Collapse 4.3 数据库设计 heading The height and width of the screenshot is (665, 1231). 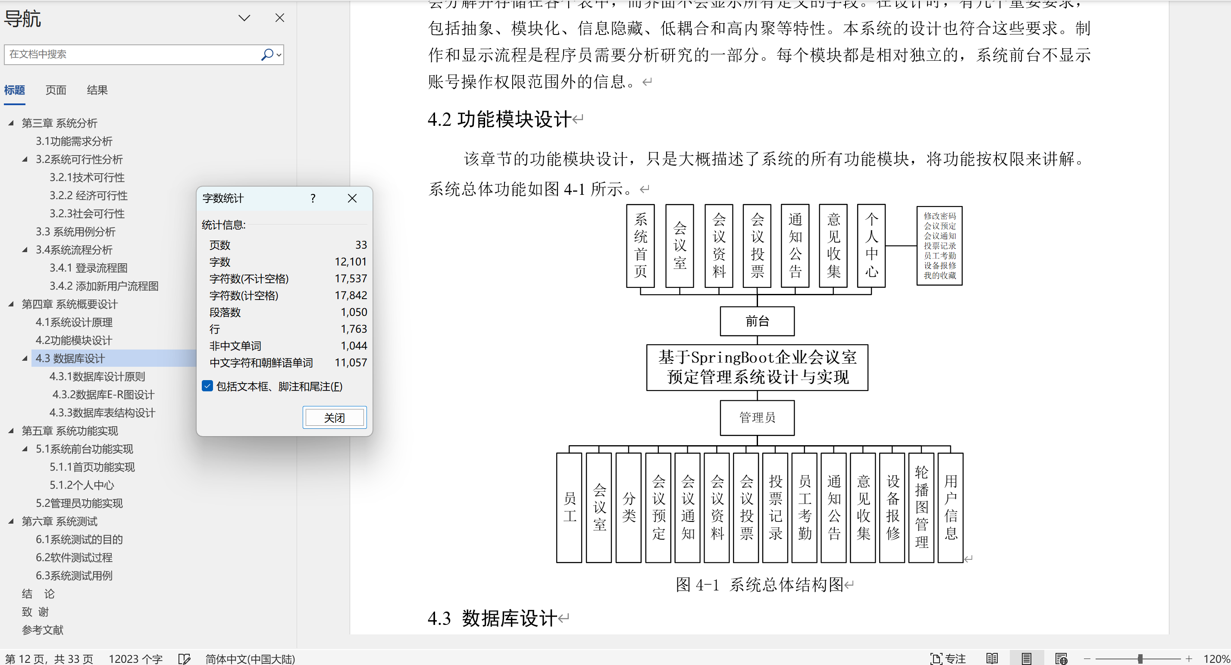(x=25, y=358)
